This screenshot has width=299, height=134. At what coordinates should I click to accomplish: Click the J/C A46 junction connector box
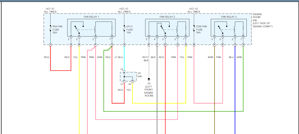click(128, 77)
